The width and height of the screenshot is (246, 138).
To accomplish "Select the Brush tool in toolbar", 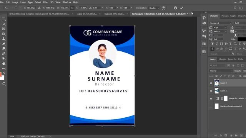I will [x=3, y=24].
